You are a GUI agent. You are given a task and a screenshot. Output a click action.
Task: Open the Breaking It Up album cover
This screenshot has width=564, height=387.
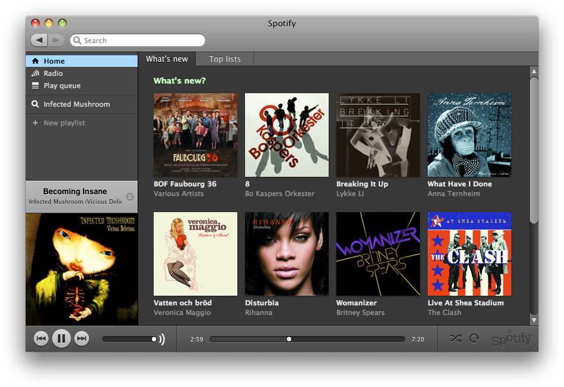tap(378, 135)
